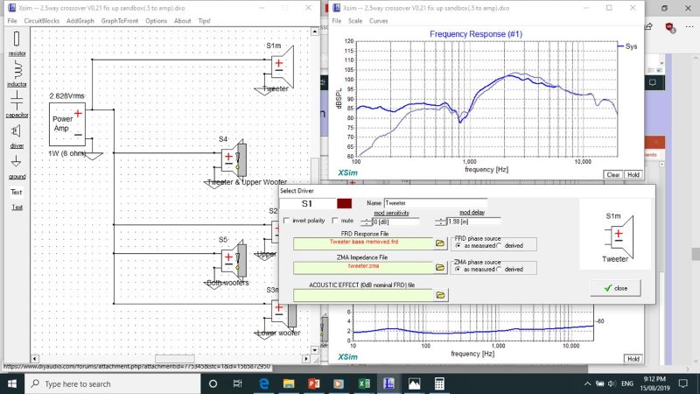Open Microsoft Edge from taskbar
Viewport: 700px width, 394px height.
click(264, 383)
